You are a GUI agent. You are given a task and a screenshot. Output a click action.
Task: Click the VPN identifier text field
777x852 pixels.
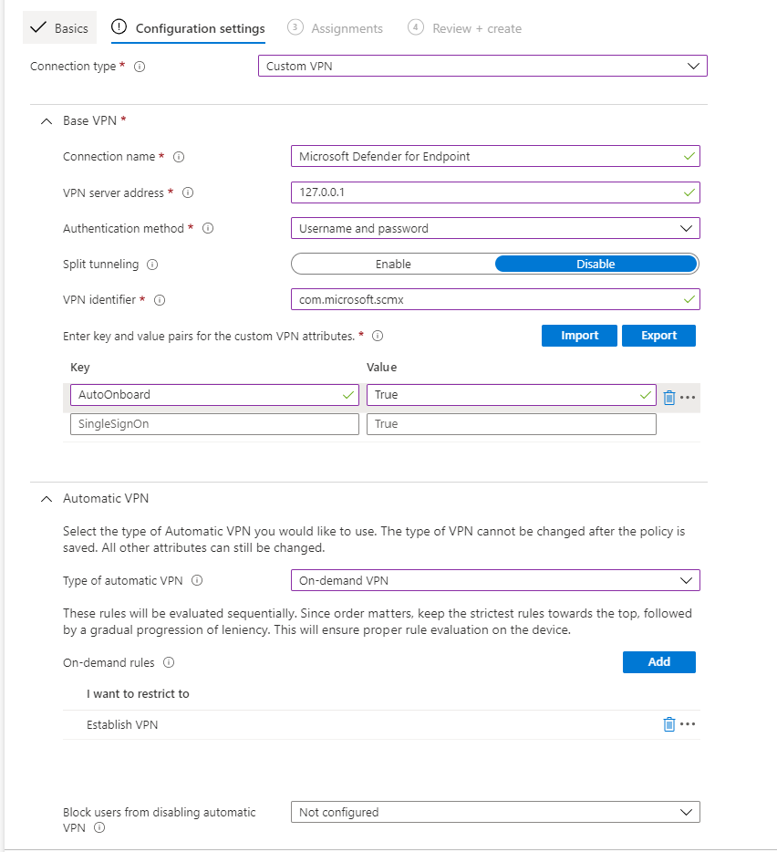(488, 299)
